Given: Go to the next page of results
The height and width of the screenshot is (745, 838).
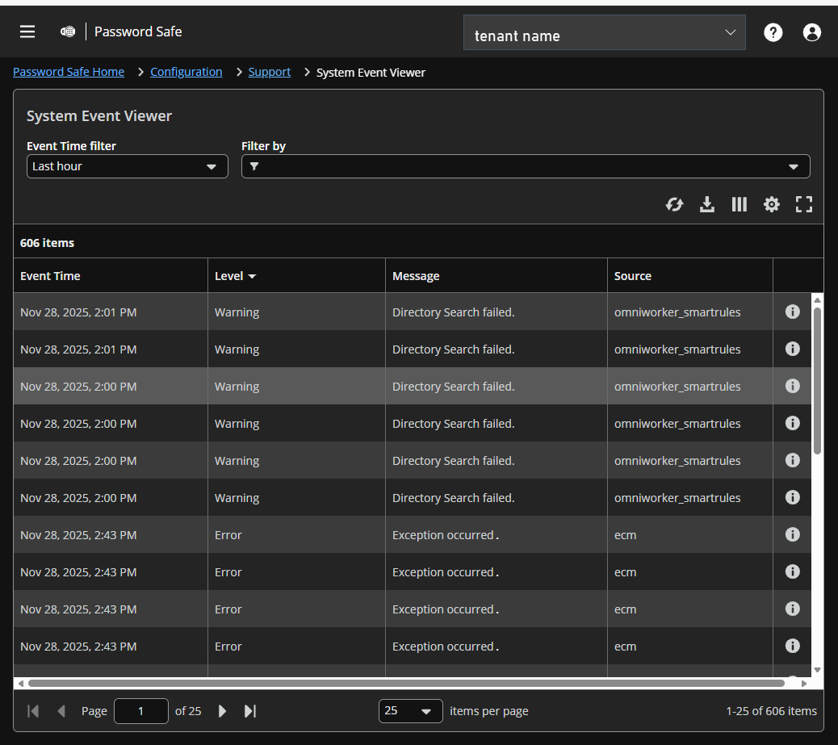Looking at the screenshot, I should [222, 711].
